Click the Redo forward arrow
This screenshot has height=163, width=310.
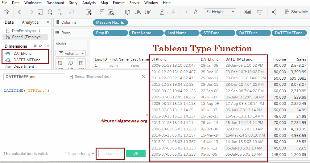(31, 12)
